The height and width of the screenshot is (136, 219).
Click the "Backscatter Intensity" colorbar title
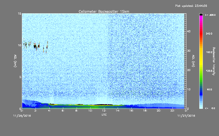[x=214, y=61]
